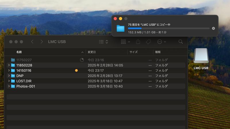Screen dimensions: 230x129
Task: Click copy progress pie on 11750227 row
Action: 82,60
